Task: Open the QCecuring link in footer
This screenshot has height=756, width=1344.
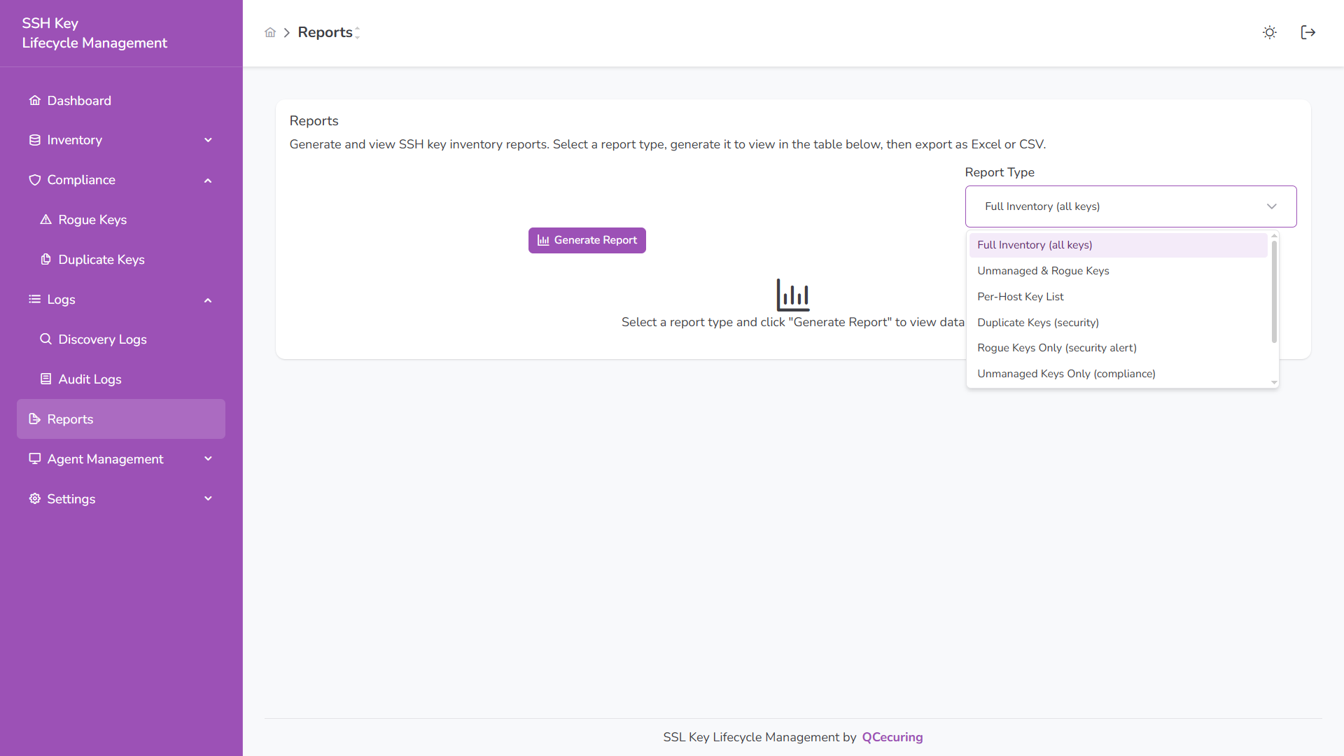Action: pyautogui.click(x=892, y=736)
